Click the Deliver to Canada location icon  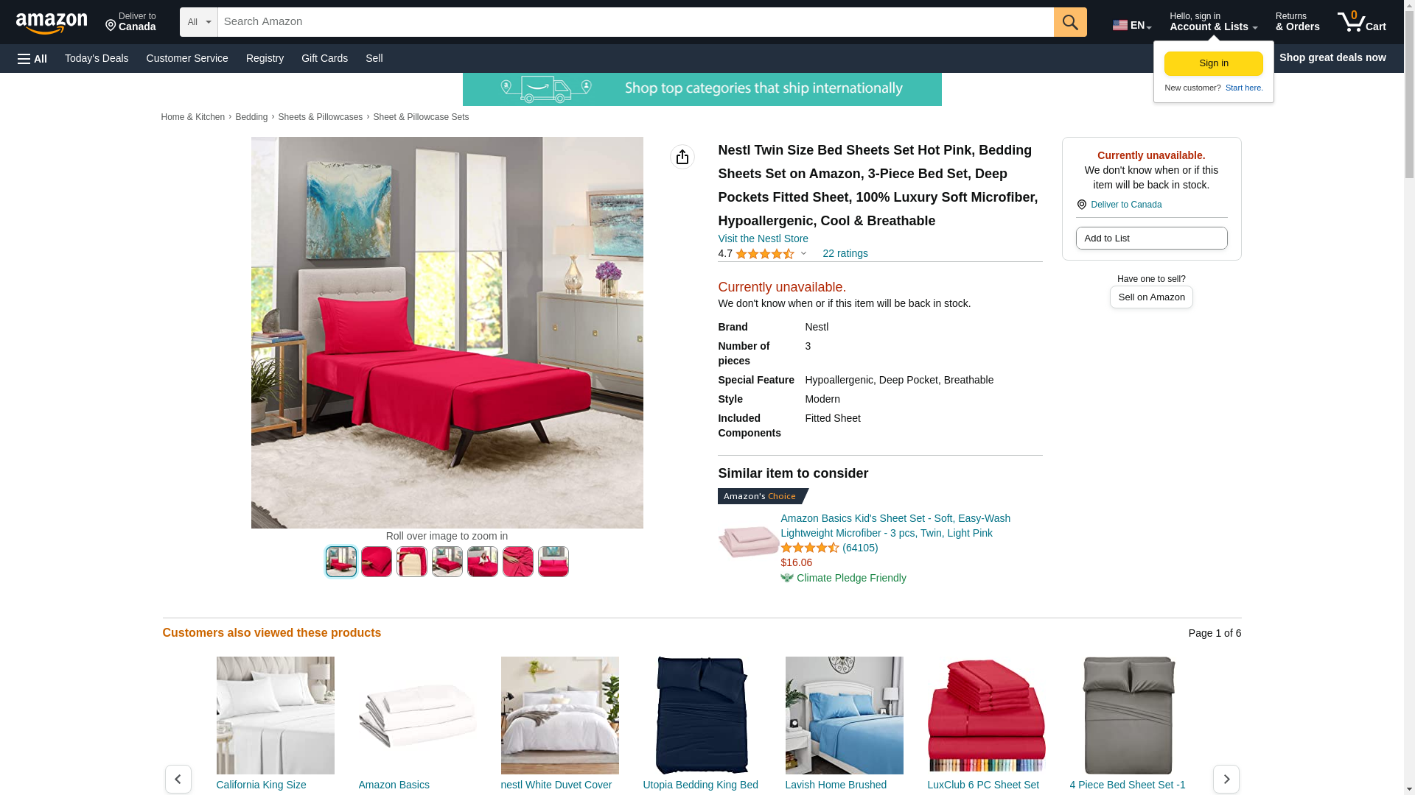(x=1081, y=205)
